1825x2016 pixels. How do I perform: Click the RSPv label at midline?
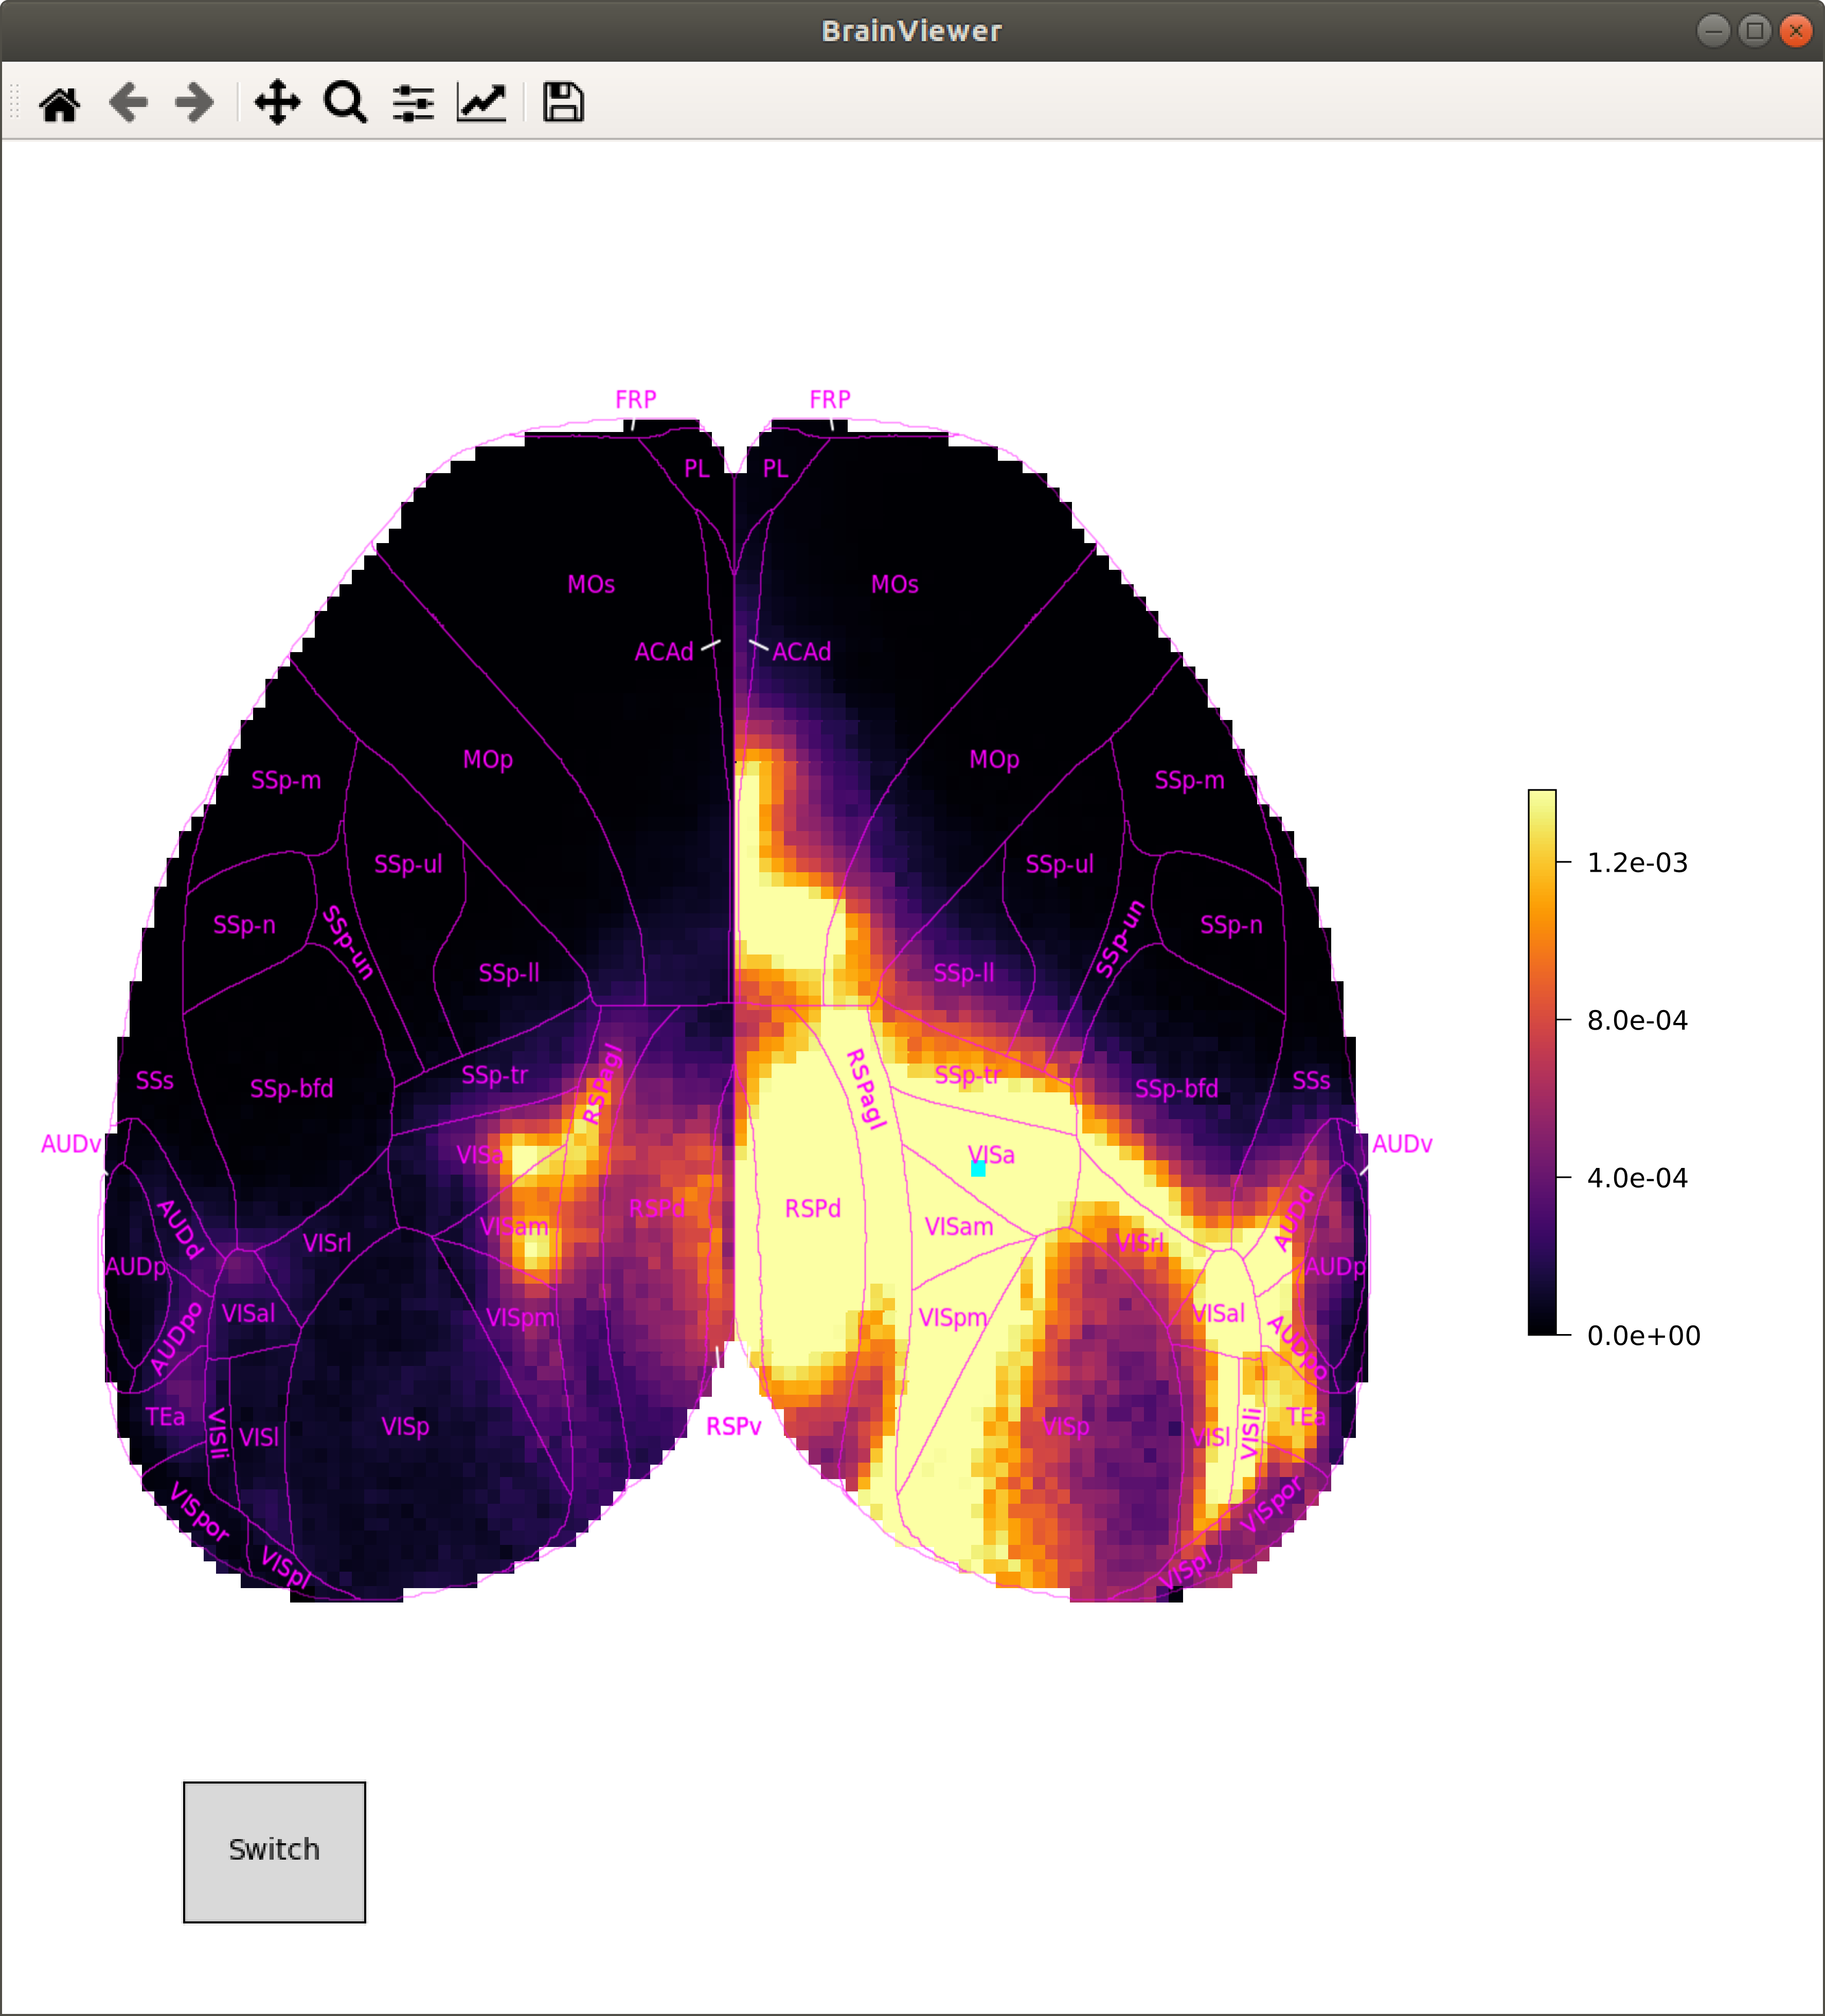click(733, 1427)
